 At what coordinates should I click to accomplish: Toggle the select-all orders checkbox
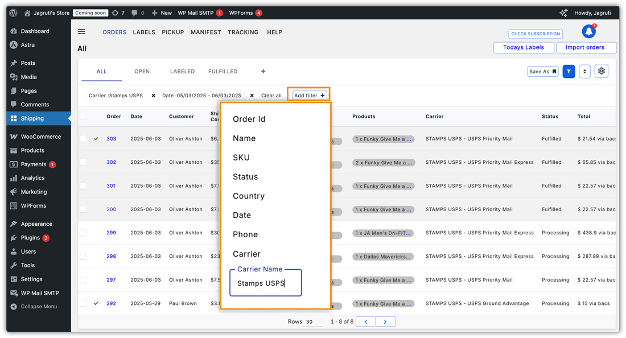click(84, 117)
